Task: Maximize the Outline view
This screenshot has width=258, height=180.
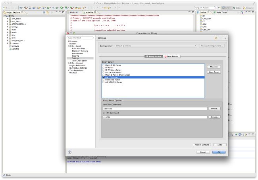Action: tap(253, 12)
